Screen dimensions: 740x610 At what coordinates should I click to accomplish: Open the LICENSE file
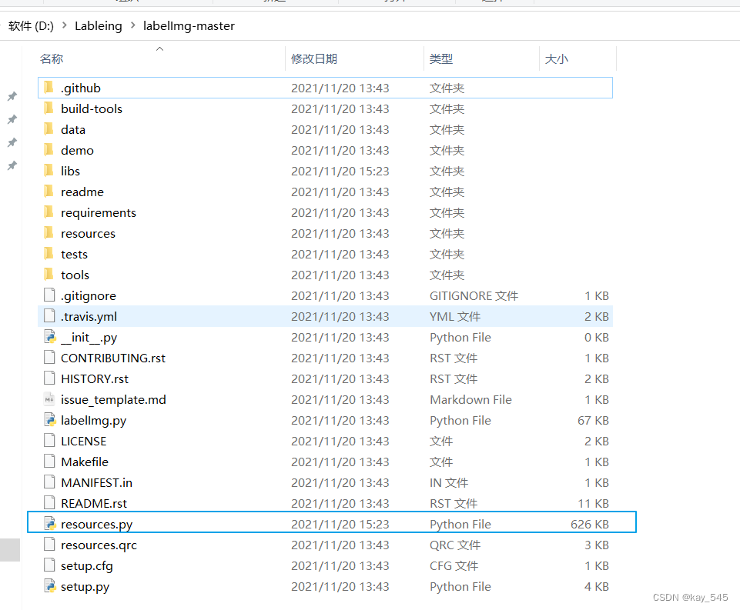(83, 441)
